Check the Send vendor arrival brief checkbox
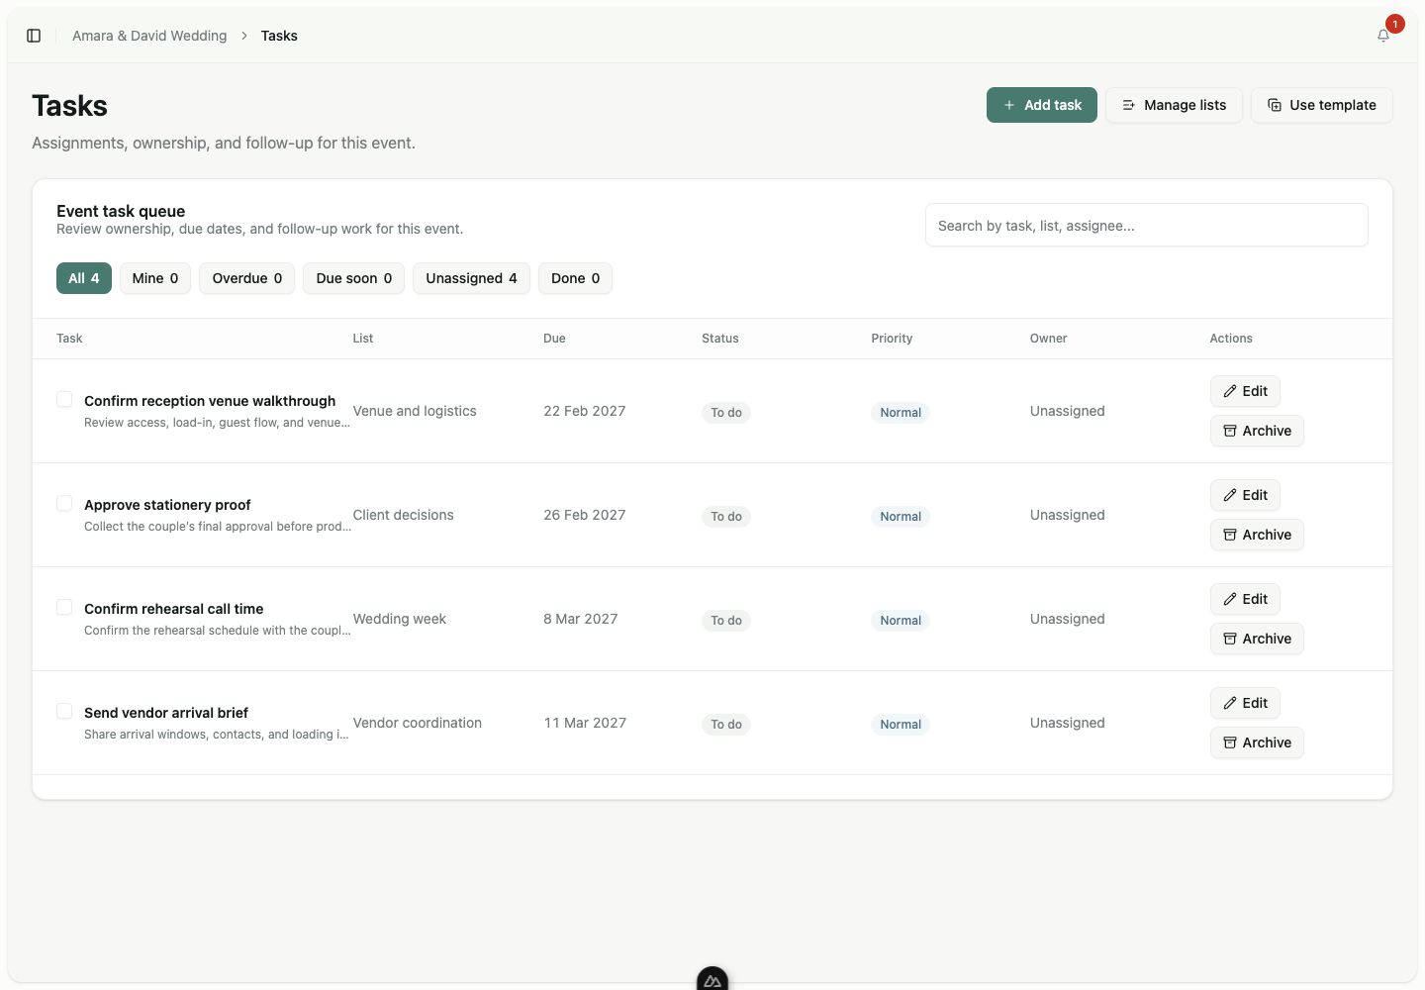The width and height of the screenshot is (1425, 990). tap(64, 711)
